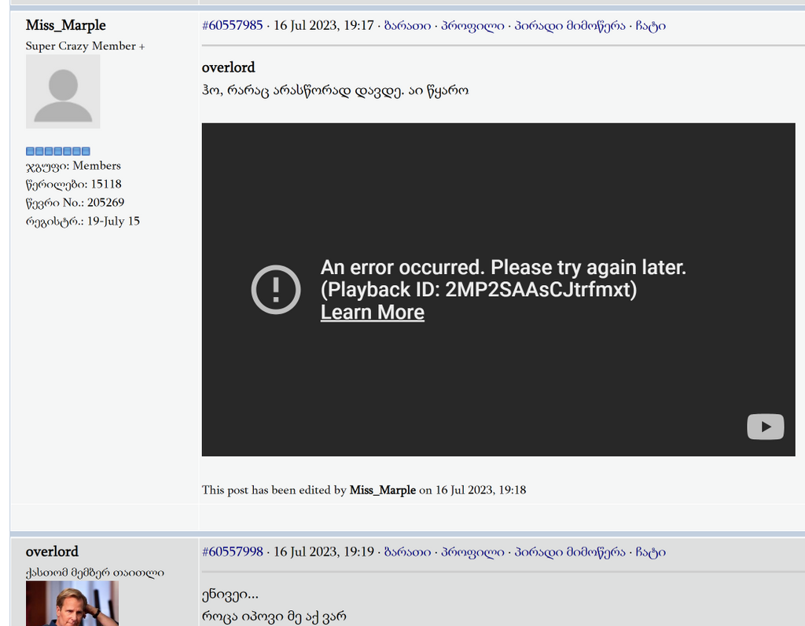Click ჩატი link in Miss_Marple post header
The image size is (805, 626).
650,26
